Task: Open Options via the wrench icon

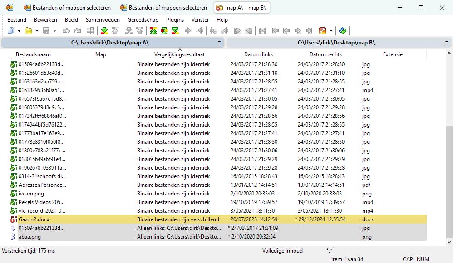Action: tap(323, 31)
